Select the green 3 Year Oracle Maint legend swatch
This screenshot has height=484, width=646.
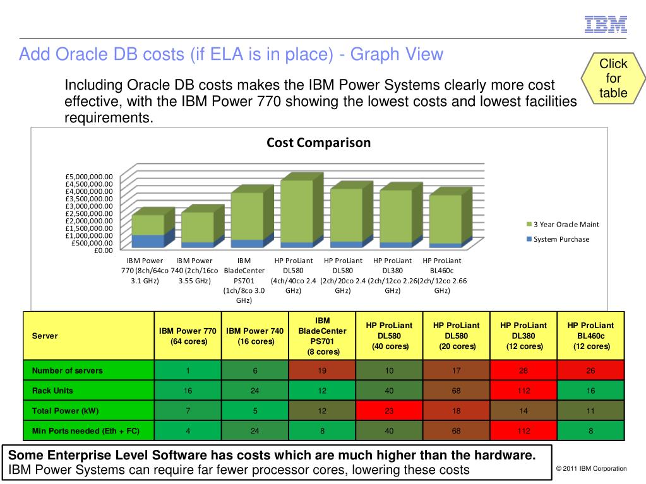529,224
